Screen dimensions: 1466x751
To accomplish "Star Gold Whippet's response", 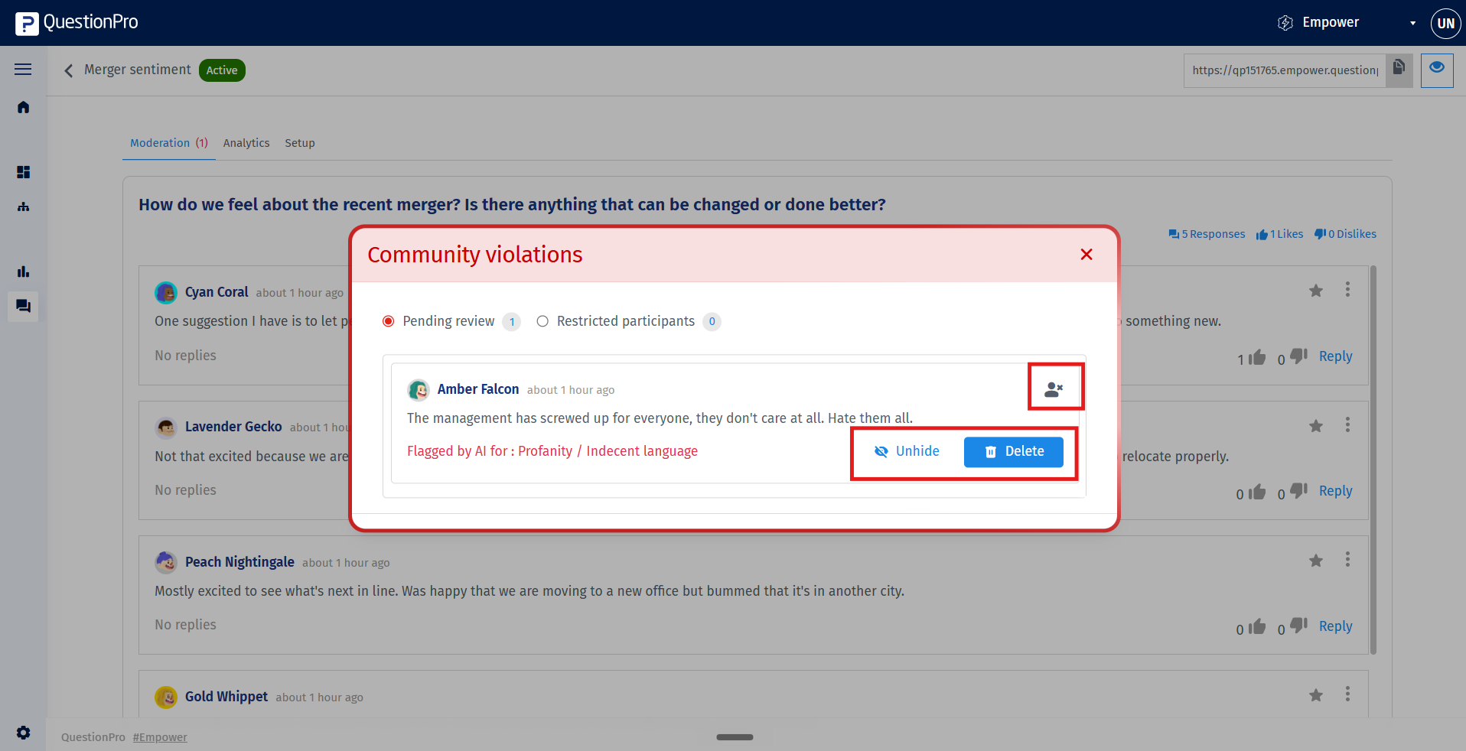I will pos(1316,695).
